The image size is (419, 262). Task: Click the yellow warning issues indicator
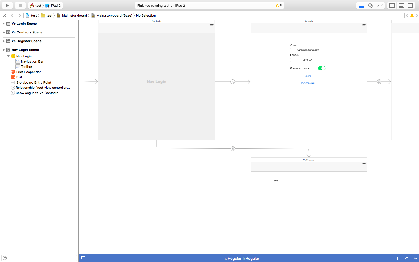click(x=278, y=6)
